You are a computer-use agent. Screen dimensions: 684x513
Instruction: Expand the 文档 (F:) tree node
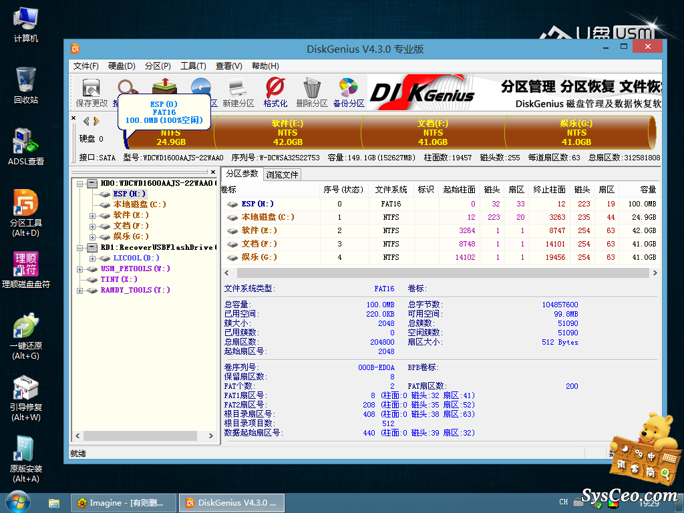pyautogui.click(x=92, y=226)
